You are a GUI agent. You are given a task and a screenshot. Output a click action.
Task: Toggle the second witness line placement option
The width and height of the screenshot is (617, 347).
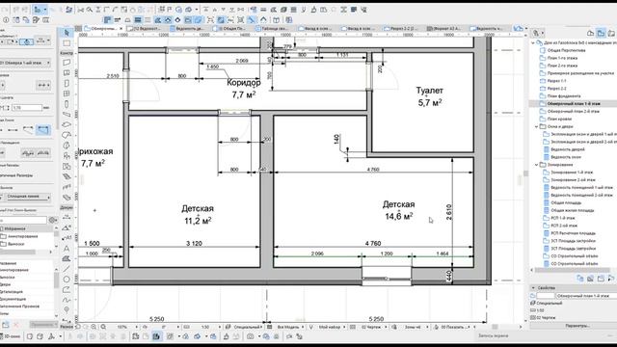[x=43, y=153]
